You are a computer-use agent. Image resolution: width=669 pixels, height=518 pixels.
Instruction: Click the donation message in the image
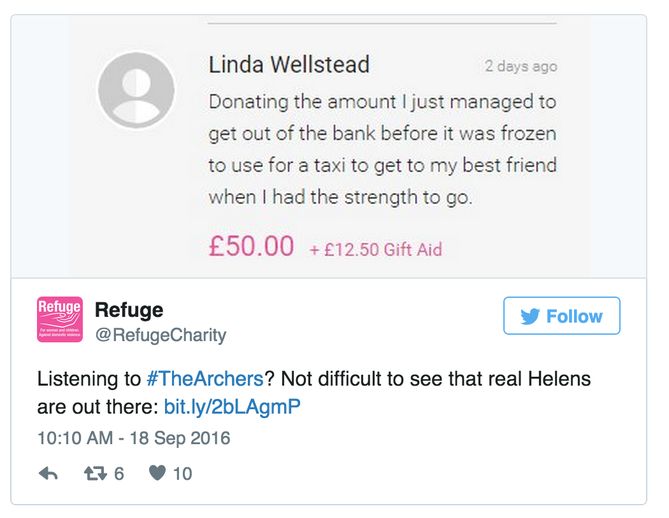[382, 149]
